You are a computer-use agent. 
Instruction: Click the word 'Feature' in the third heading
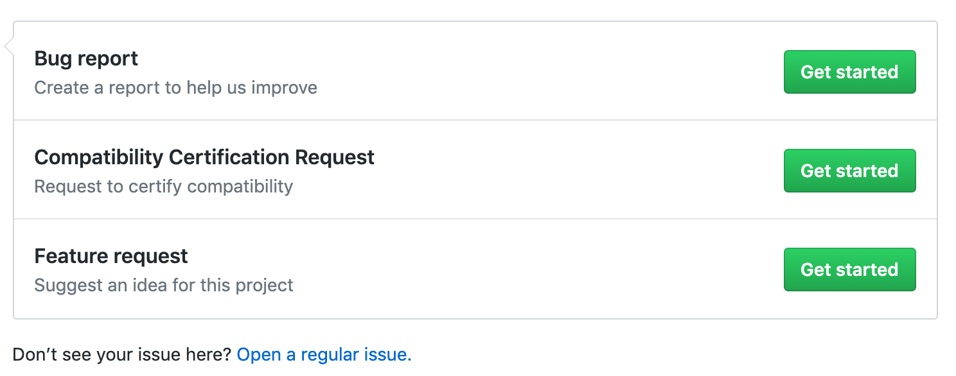point(71,256)
